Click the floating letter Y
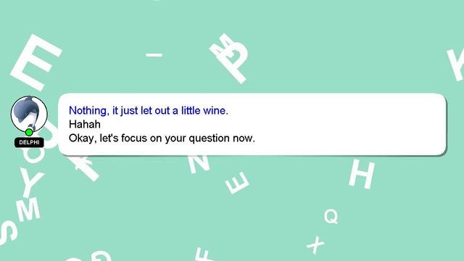The width and height of the screenshot is (464, 261). 30,183
